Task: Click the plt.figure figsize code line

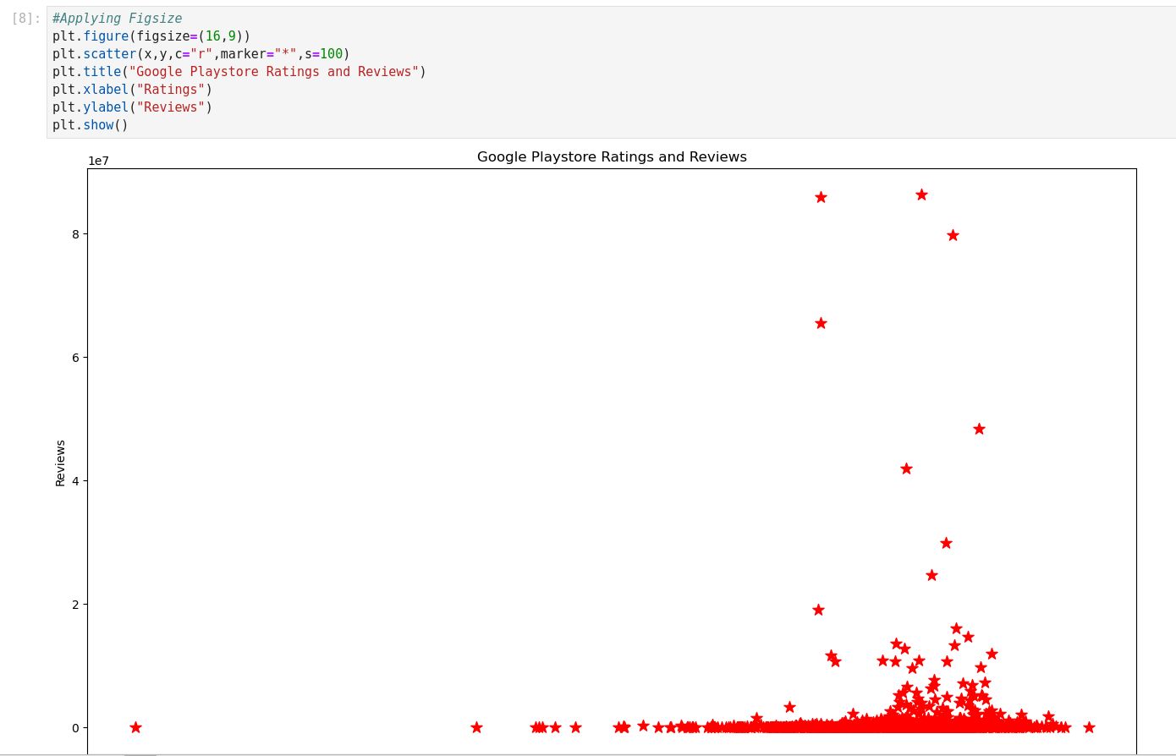Action: (x=151, y=36)
